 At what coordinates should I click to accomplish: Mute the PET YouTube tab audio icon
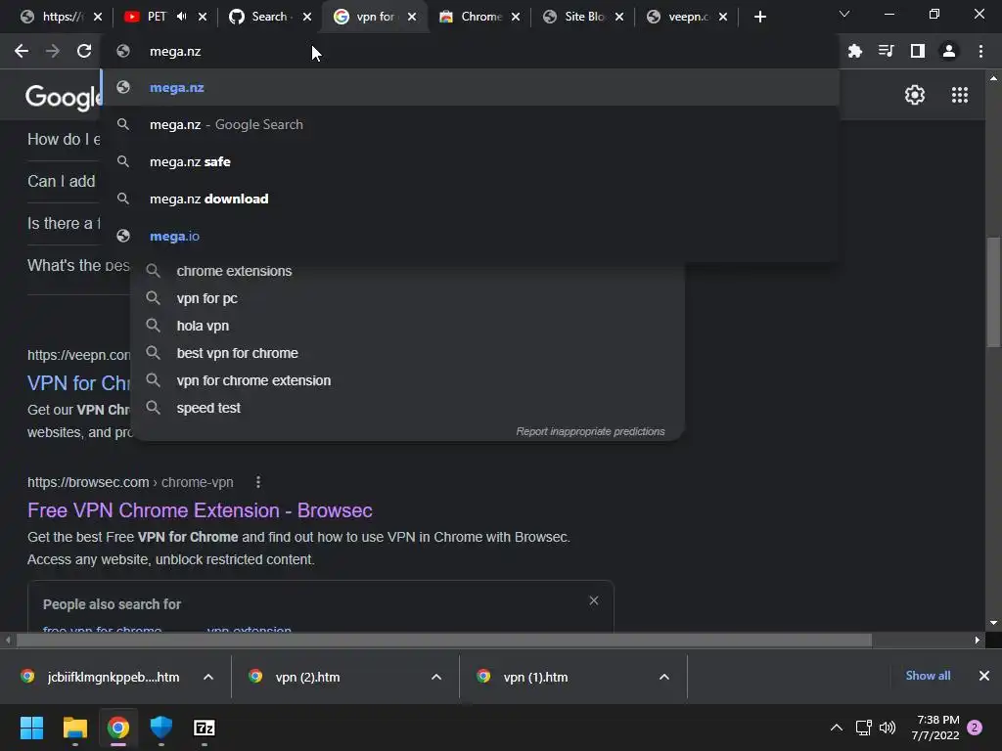(181, 17)
